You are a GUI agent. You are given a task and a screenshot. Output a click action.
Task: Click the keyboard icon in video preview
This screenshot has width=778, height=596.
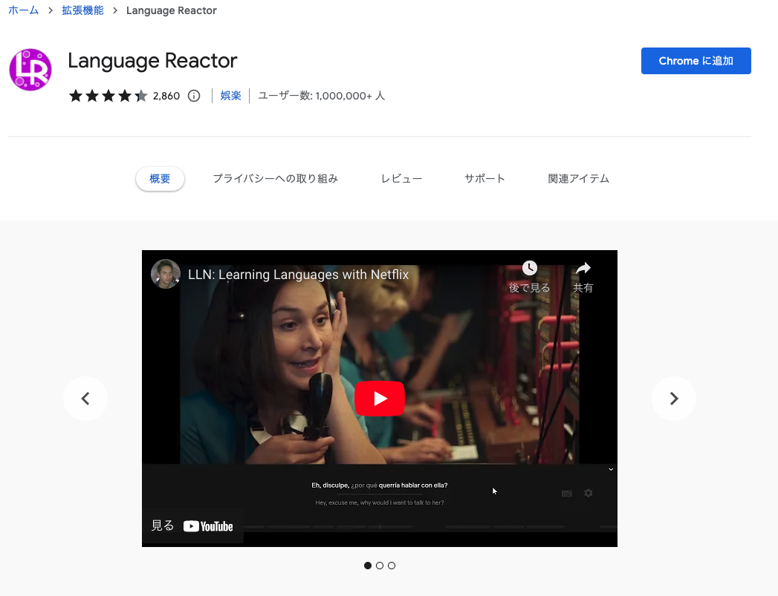(x=567, y=494)
